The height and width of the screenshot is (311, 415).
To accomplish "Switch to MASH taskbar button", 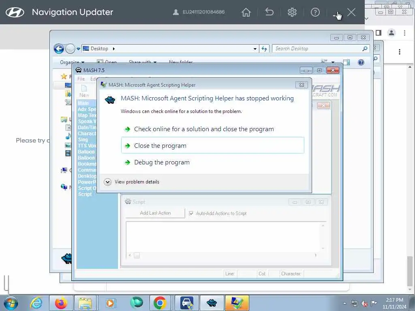I will [212, 303].
